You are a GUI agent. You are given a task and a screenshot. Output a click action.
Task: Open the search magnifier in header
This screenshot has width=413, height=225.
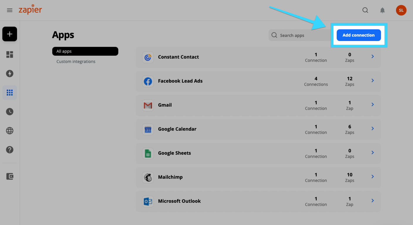365,10
